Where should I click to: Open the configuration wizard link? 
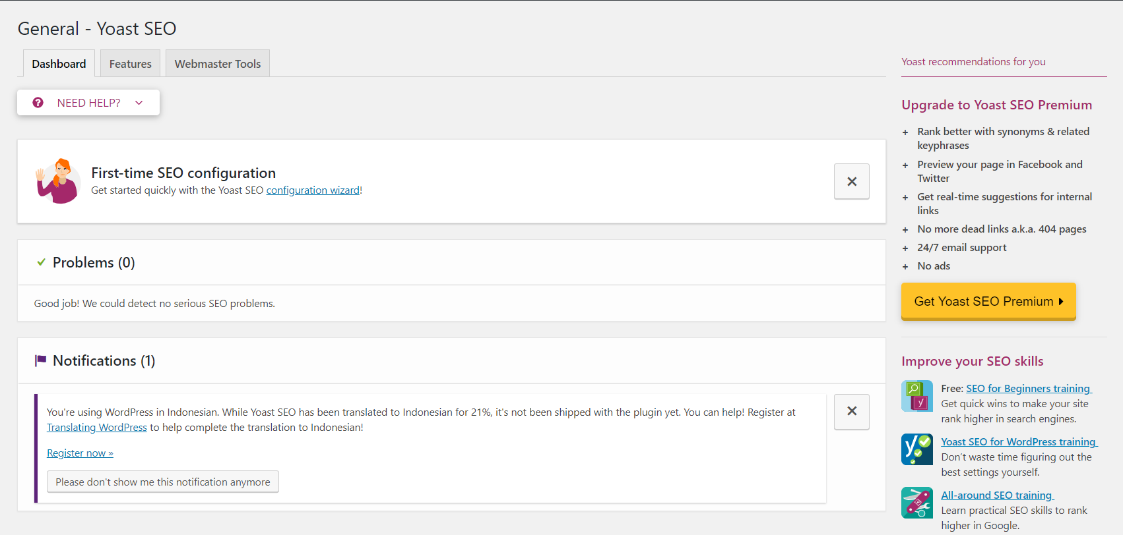(313, 190)
